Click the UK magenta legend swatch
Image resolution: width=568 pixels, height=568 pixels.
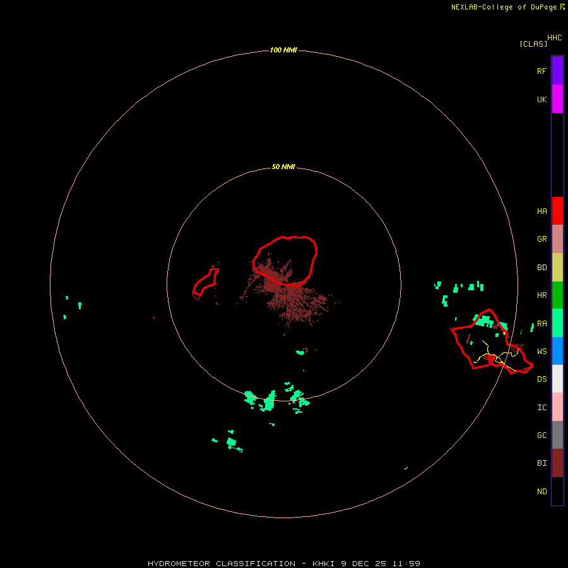tap(557, 99)
